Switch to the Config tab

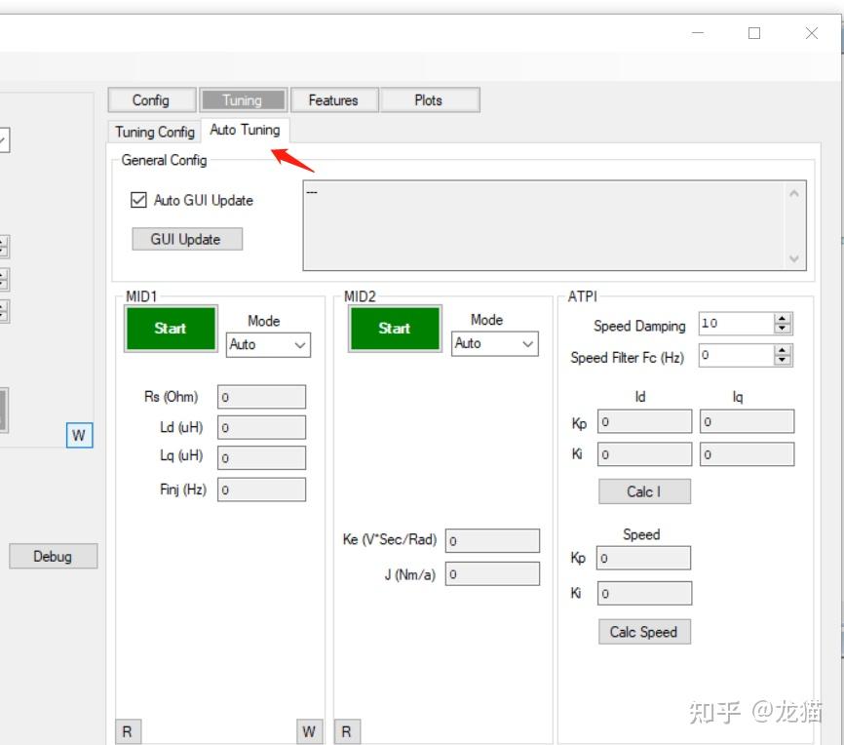(150, 99)
